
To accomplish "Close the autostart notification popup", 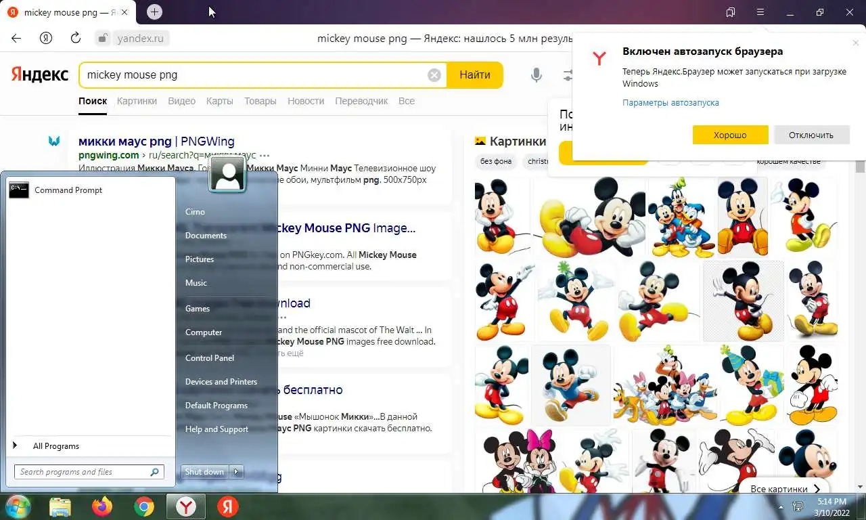I will pos(855,43).
